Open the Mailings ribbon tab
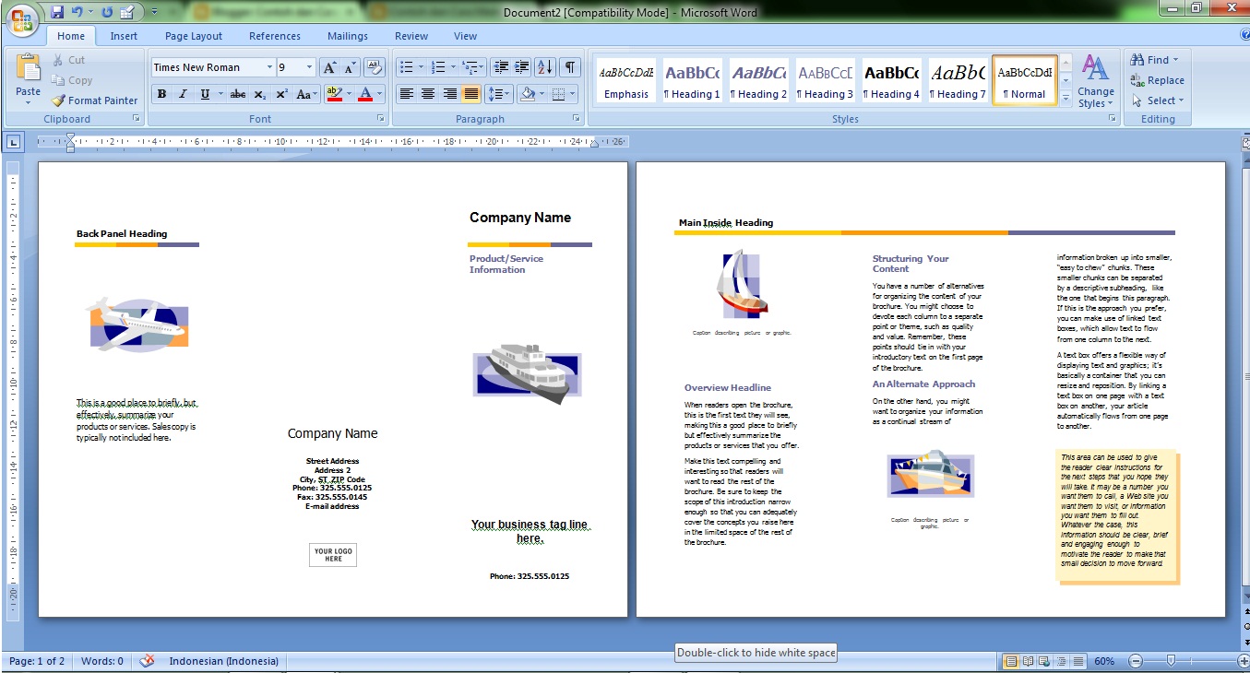Screen dimensions: 1250x673 click(347, 36)
